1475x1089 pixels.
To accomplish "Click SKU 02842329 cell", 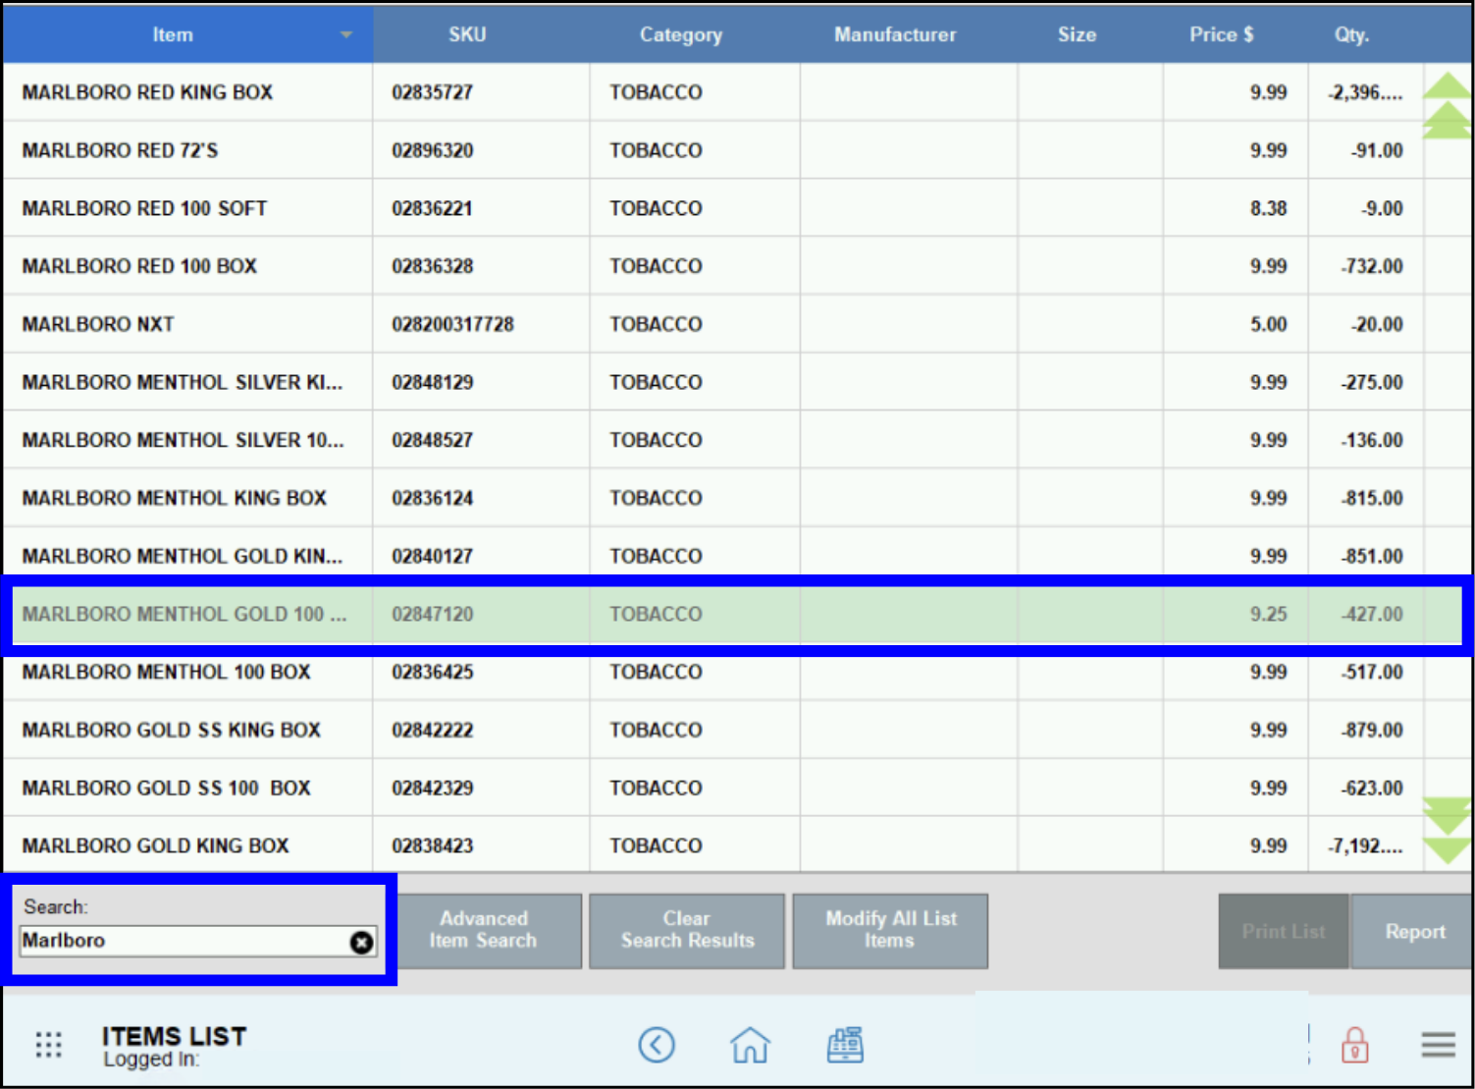I will [x=481, y=788].
